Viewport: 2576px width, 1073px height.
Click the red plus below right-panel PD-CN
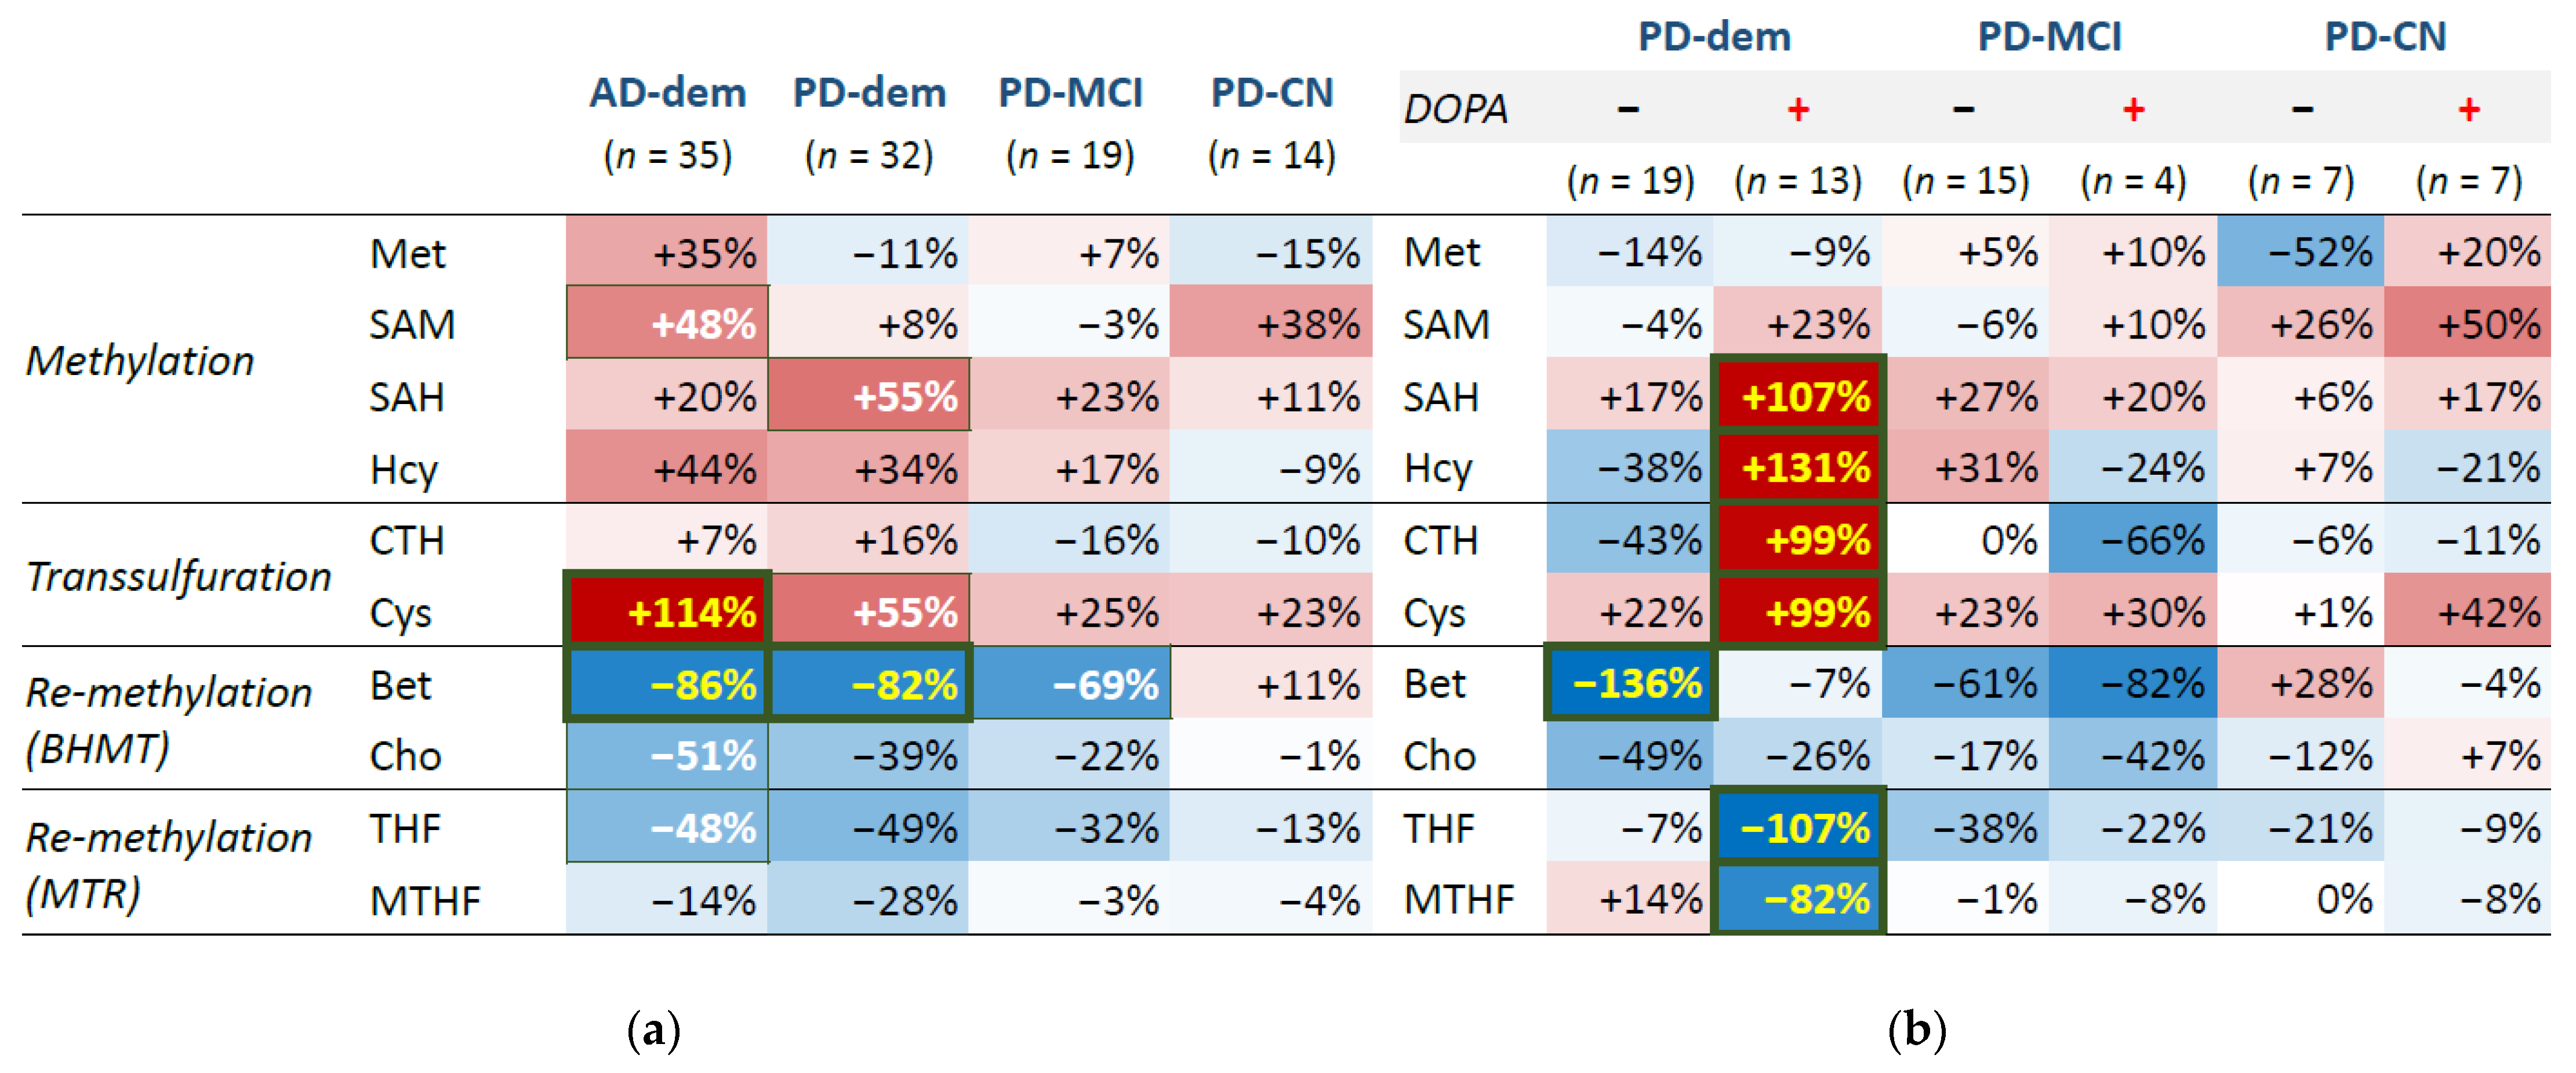(x=2468, y=108)
